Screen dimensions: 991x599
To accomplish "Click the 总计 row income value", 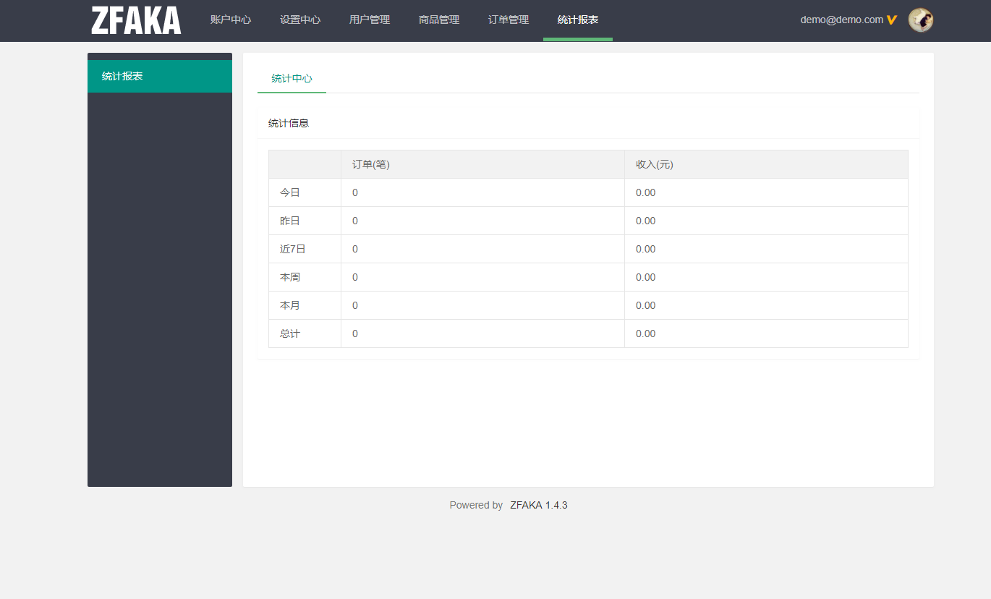I will (645, 334).
